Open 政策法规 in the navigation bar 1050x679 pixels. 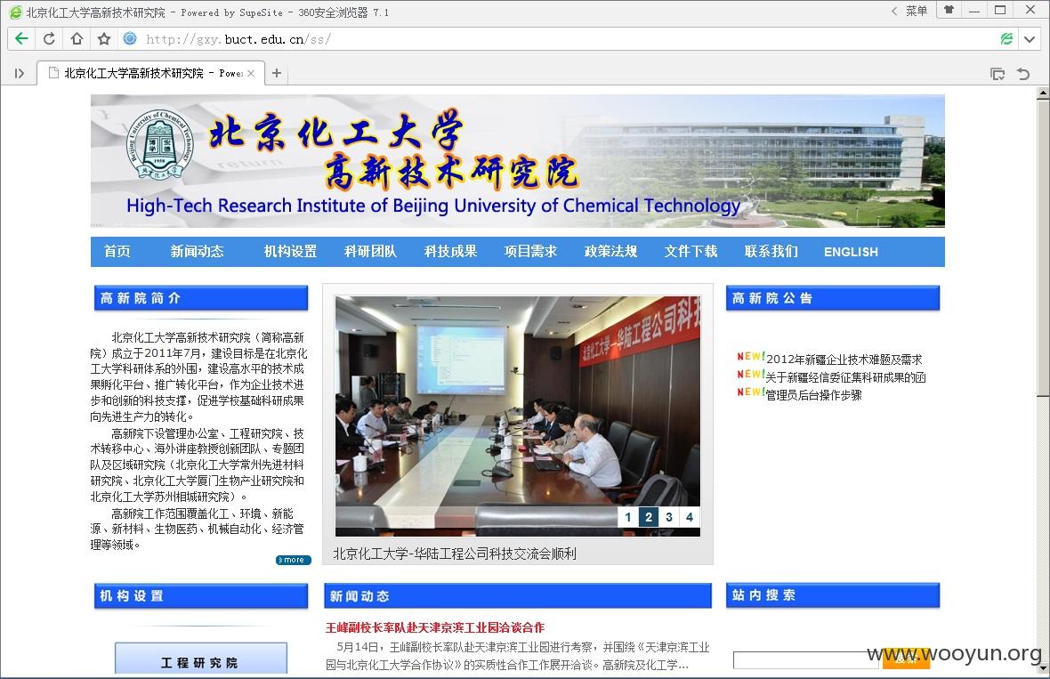pos(610,251)
